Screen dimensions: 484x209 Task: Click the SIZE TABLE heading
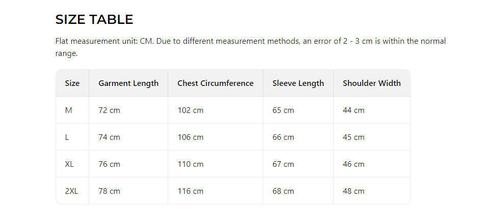pos(94,20)
